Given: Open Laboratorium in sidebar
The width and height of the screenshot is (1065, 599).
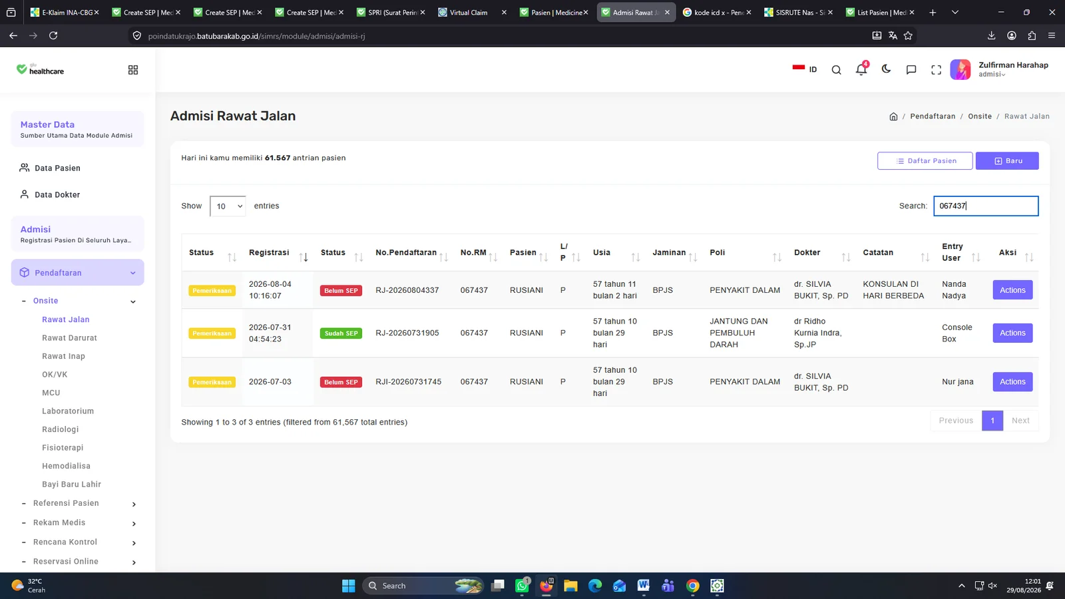Looking at the screenshot, I should (x=68, y=411).
